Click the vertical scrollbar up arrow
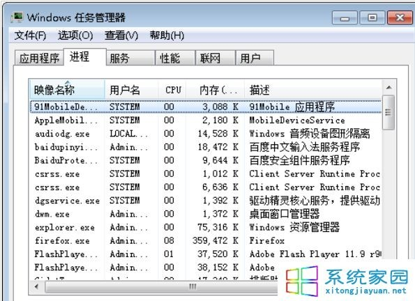The height and width of the screenshot is (301, 415). click(x=388, y=87)
